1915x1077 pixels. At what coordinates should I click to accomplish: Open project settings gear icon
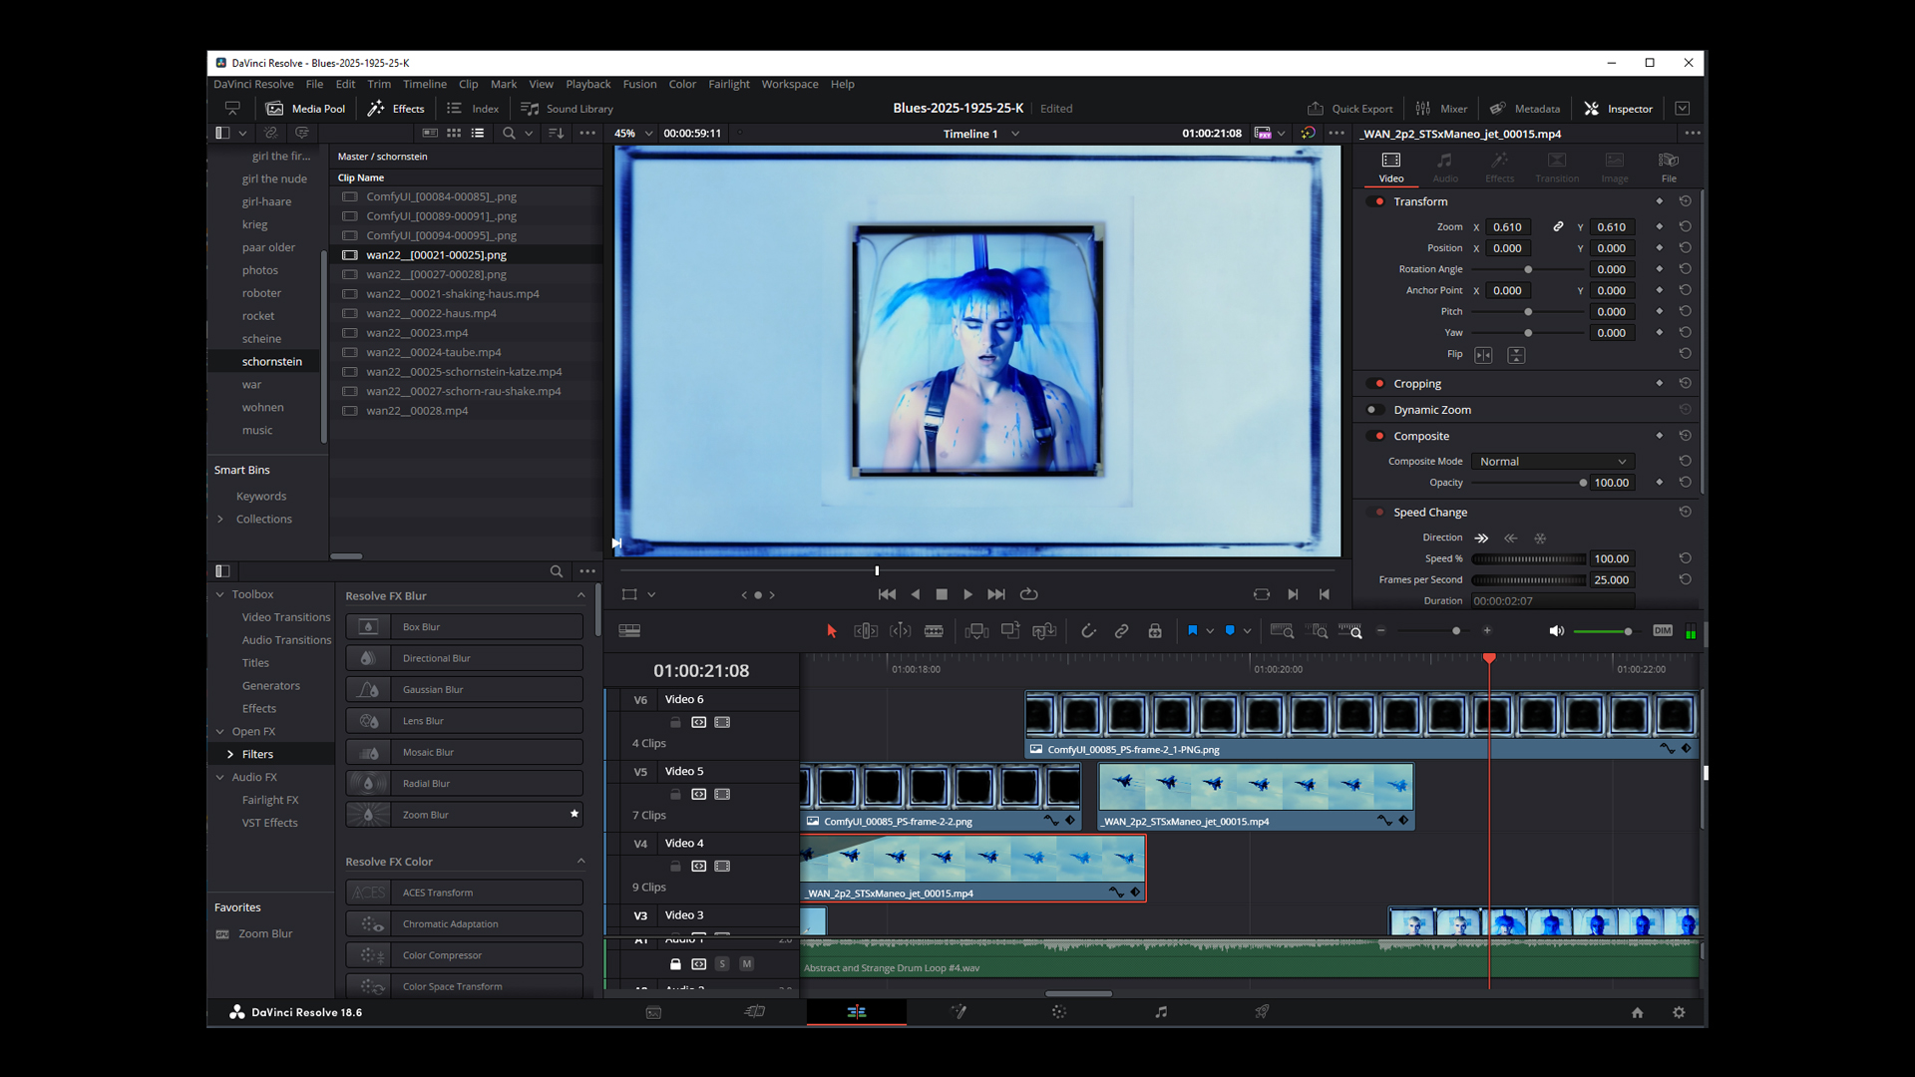[1679, 1012]
